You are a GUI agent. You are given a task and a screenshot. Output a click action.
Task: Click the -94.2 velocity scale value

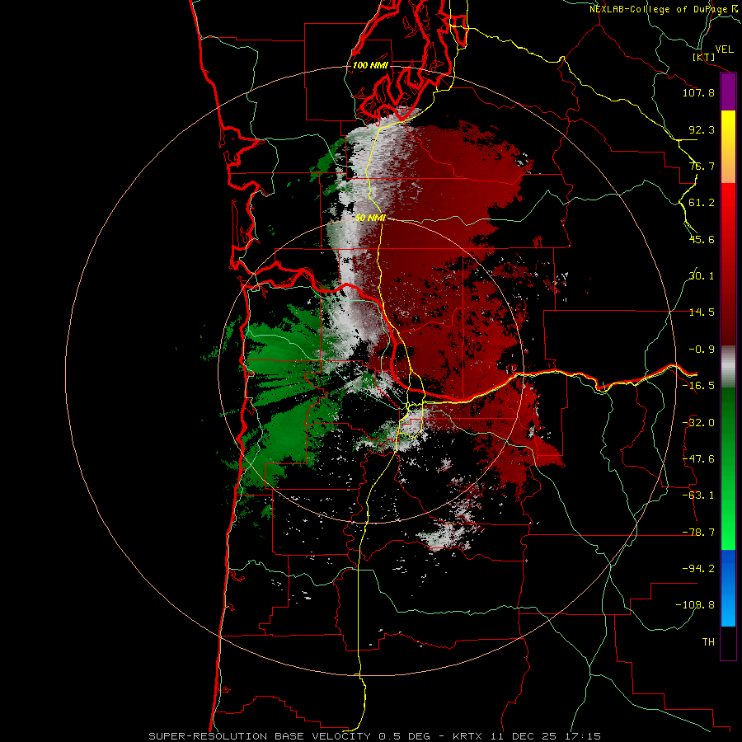pos(698,568)
